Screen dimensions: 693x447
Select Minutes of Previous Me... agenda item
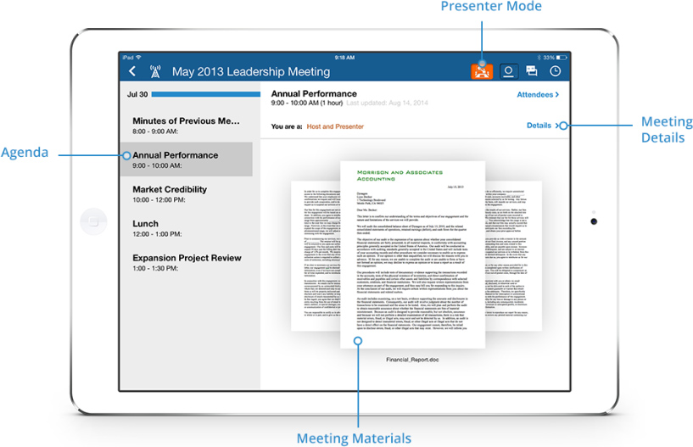[x=186, y=126]
